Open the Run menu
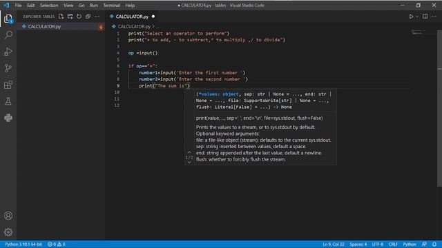The width and height of the screenshot is (442, 248). click(94, 5)
